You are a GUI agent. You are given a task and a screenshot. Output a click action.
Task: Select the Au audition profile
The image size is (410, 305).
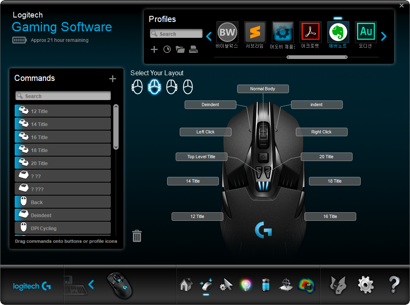(366, 33)
